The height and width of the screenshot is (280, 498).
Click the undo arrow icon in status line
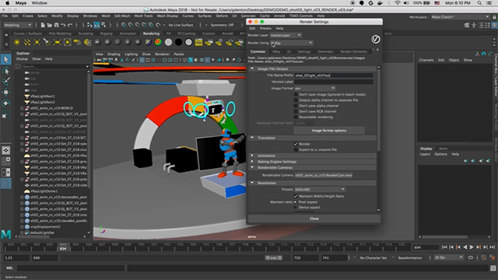click(63, 25)
